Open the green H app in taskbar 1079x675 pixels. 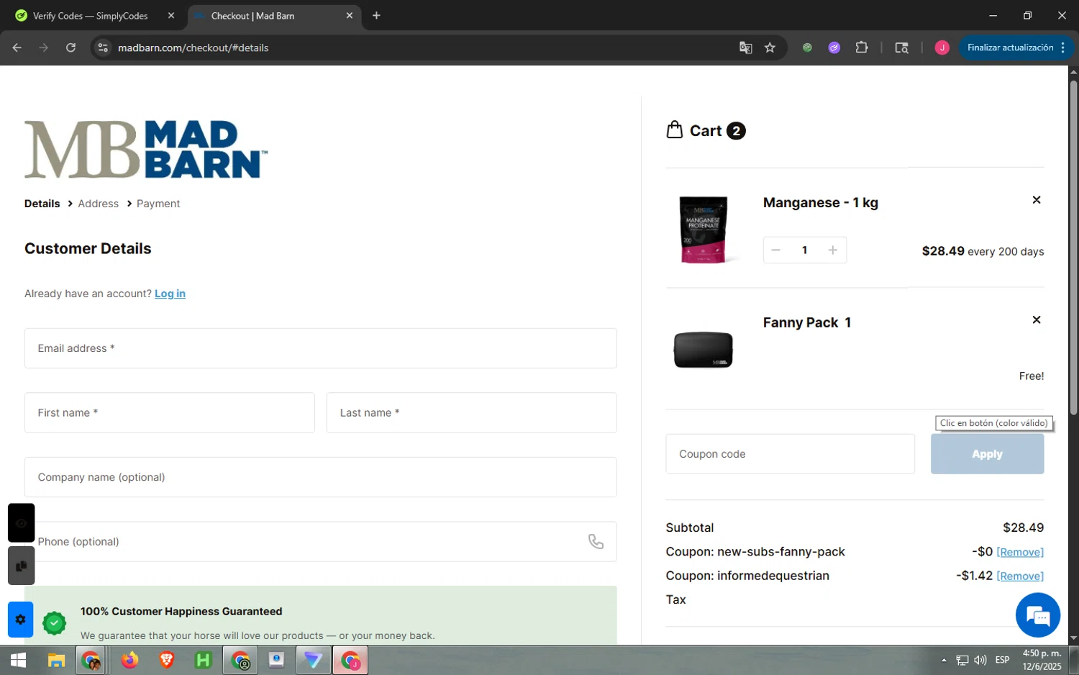[x=204, y=660]
